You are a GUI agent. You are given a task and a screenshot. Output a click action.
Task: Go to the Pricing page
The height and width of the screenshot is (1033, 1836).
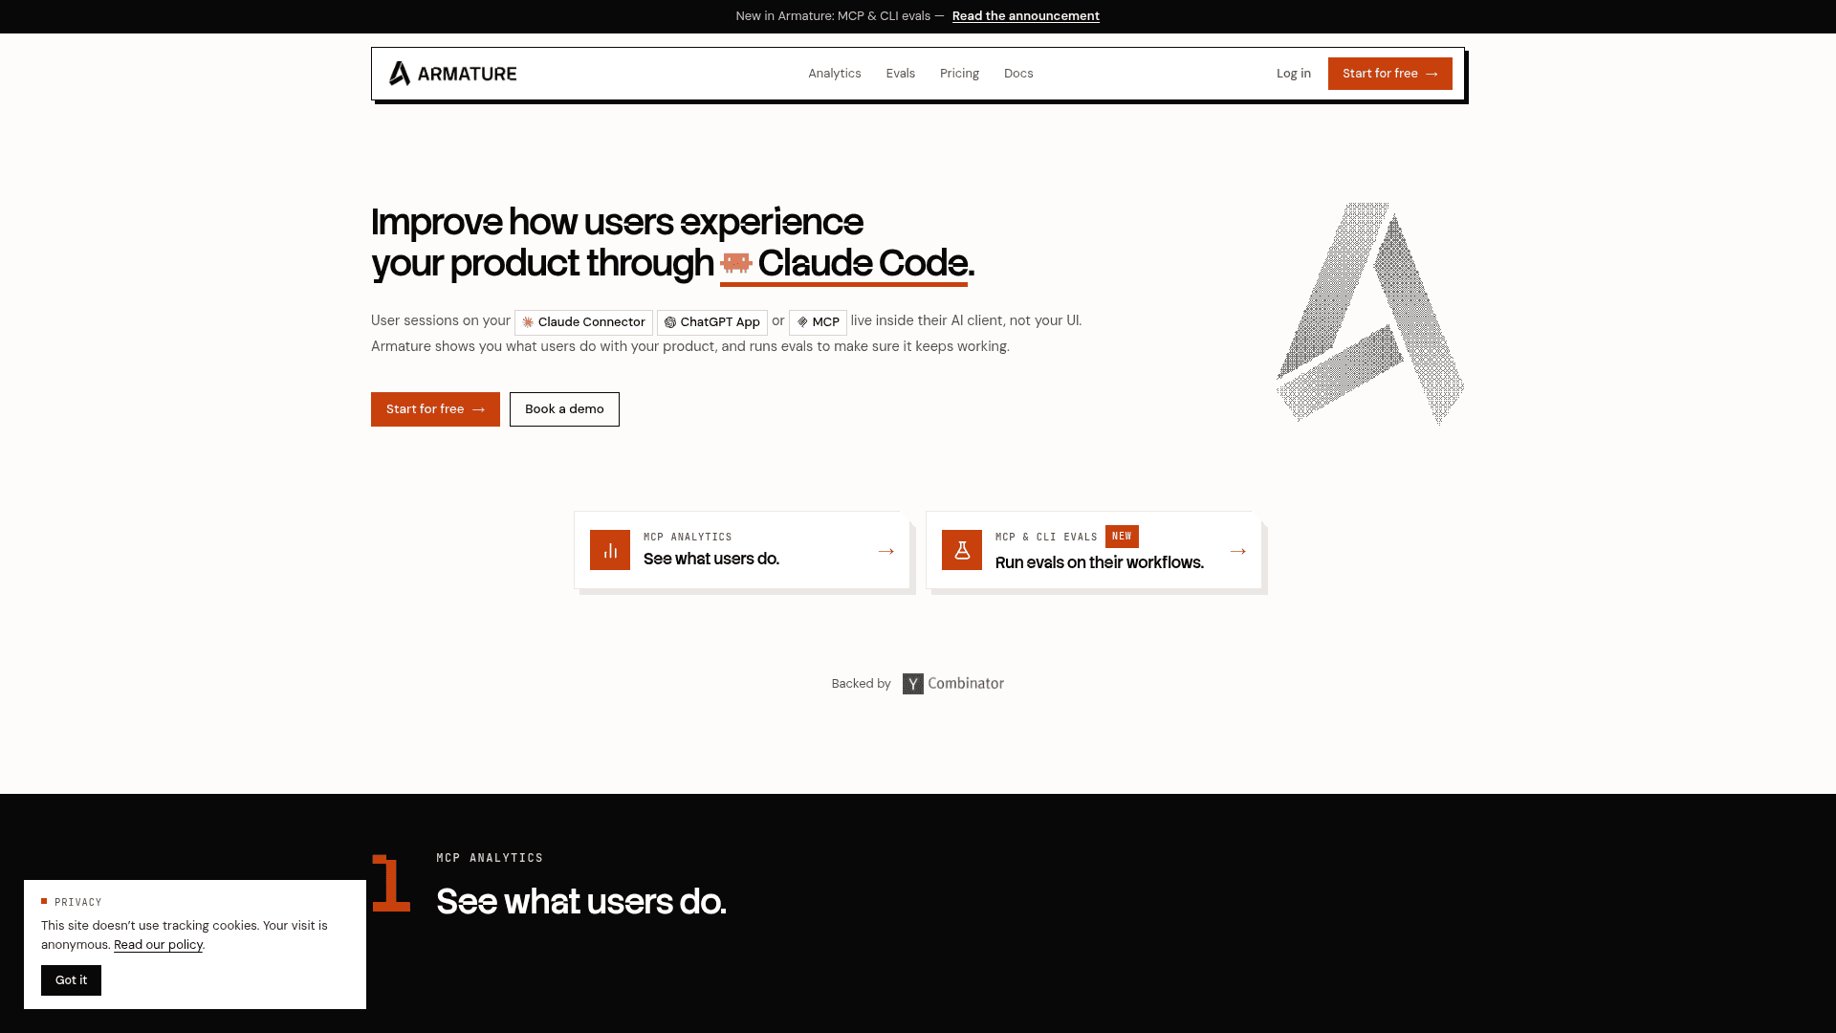coord(959,74)
